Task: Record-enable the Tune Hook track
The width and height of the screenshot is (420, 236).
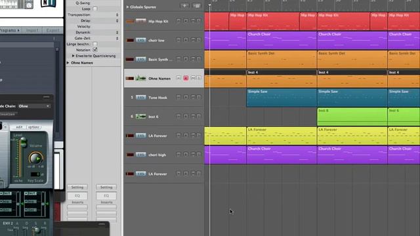Action: click(186, 97)
